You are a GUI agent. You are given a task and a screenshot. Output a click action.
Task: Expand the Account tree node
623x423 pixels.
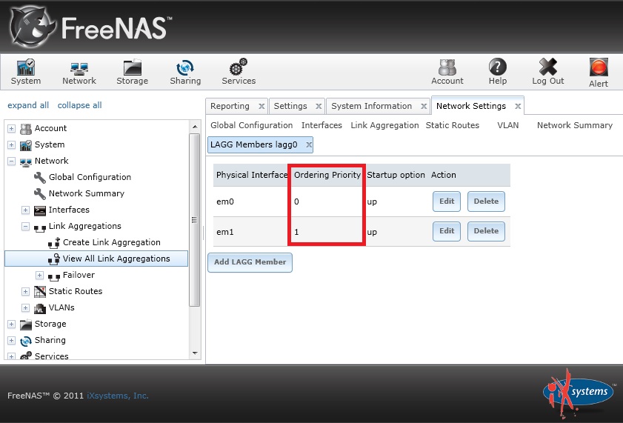click(12, 129)
